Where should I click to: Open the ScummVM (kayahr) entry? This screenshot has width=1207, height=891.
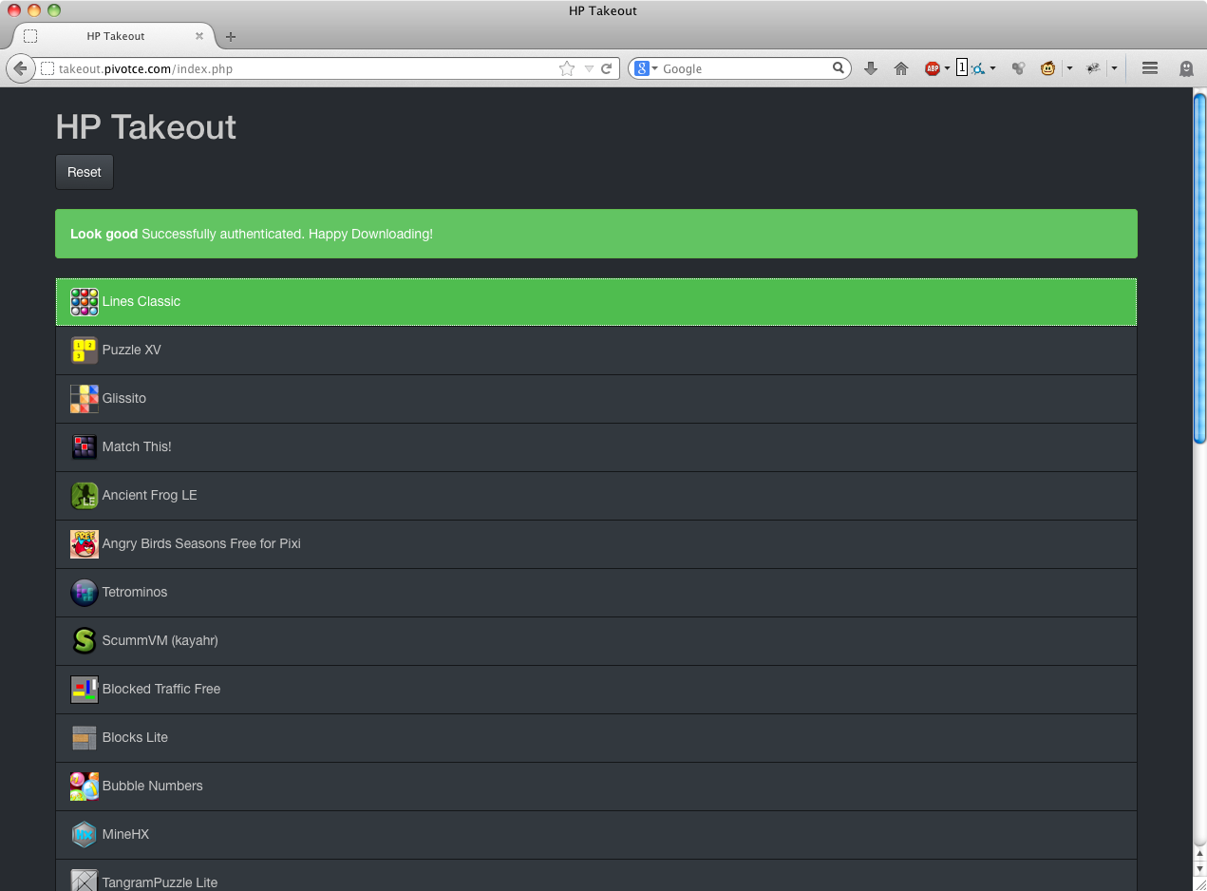pos(596,641)
